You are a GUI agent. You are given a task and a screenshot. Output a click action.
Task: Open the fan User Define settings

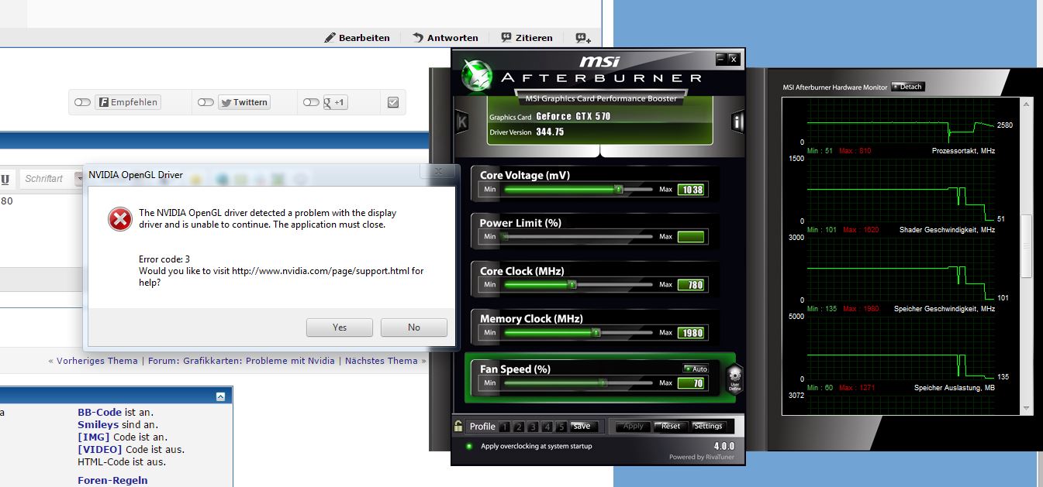point(734,379)
